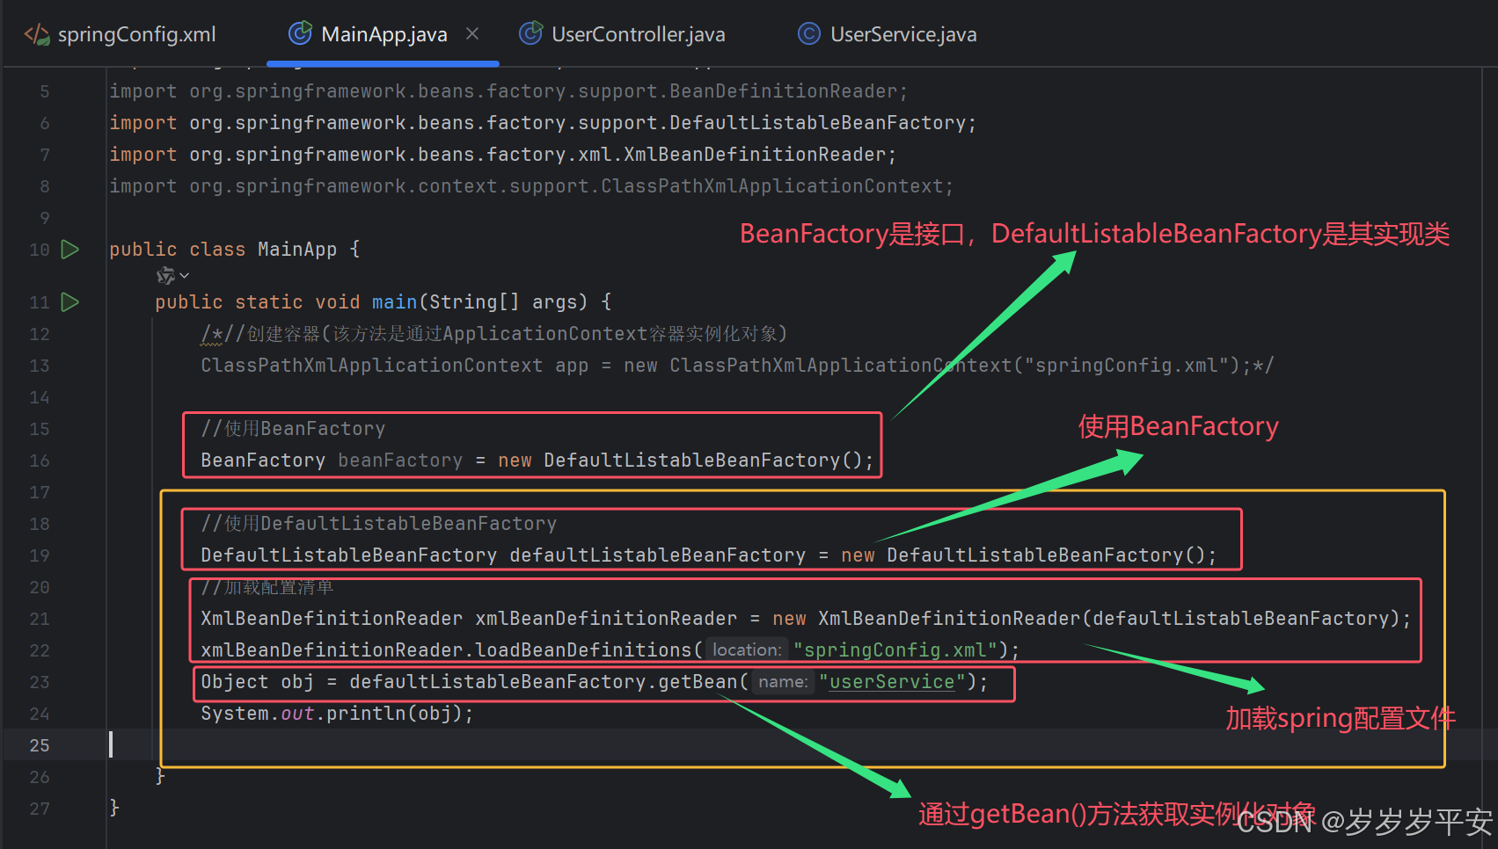Screen dimensions: 1498x849
Task: Click line number 16 in the gutter
Action: click(40, 460)
